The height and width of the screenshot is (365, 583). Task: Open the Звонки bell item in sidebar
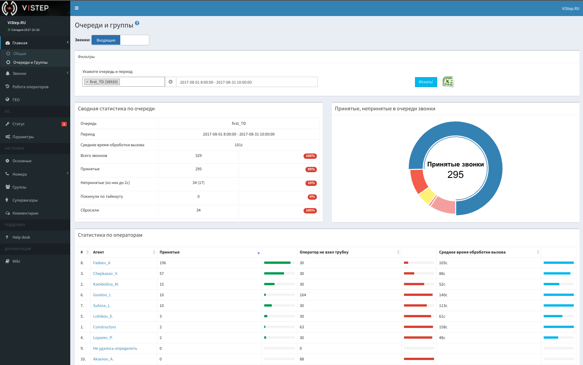pyautogui.click(x=19, y=73)
